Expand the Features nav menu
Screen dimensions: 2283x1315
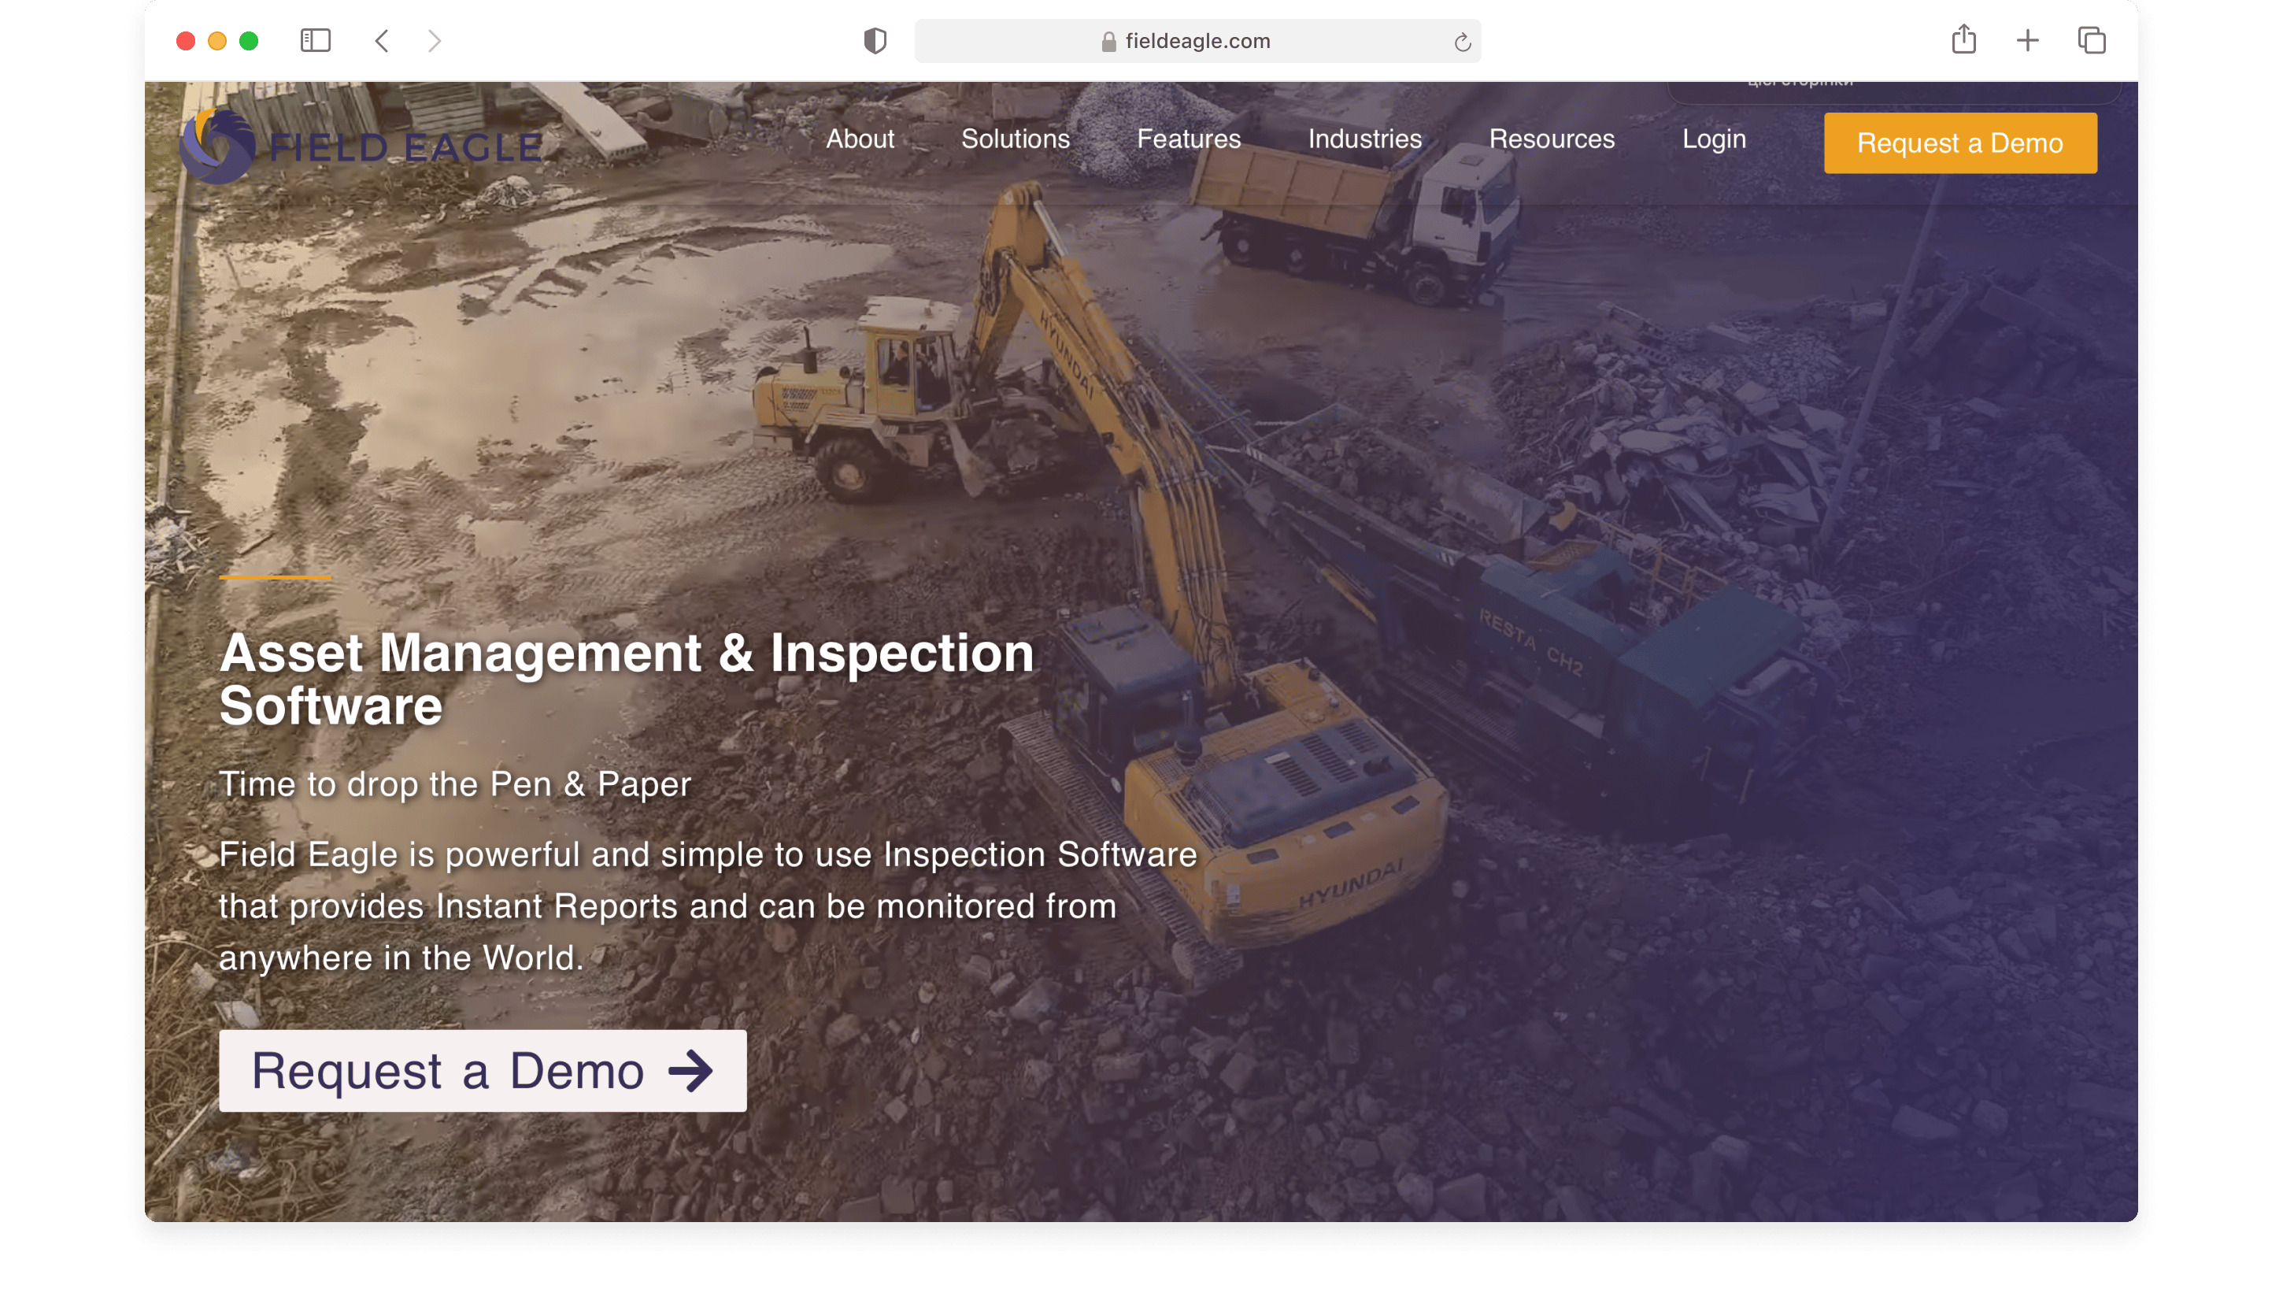pos(1188,139)
